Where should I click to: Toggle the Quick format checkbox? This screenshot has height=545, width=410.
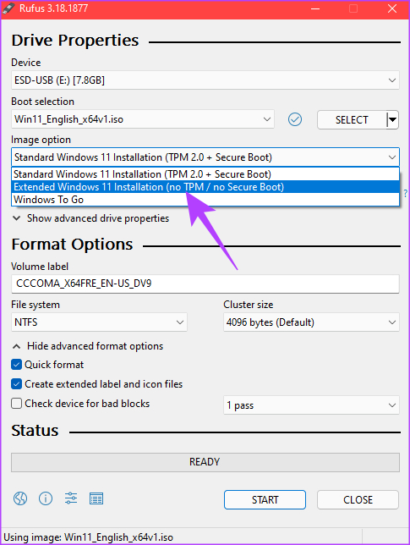tap(16, 365)
